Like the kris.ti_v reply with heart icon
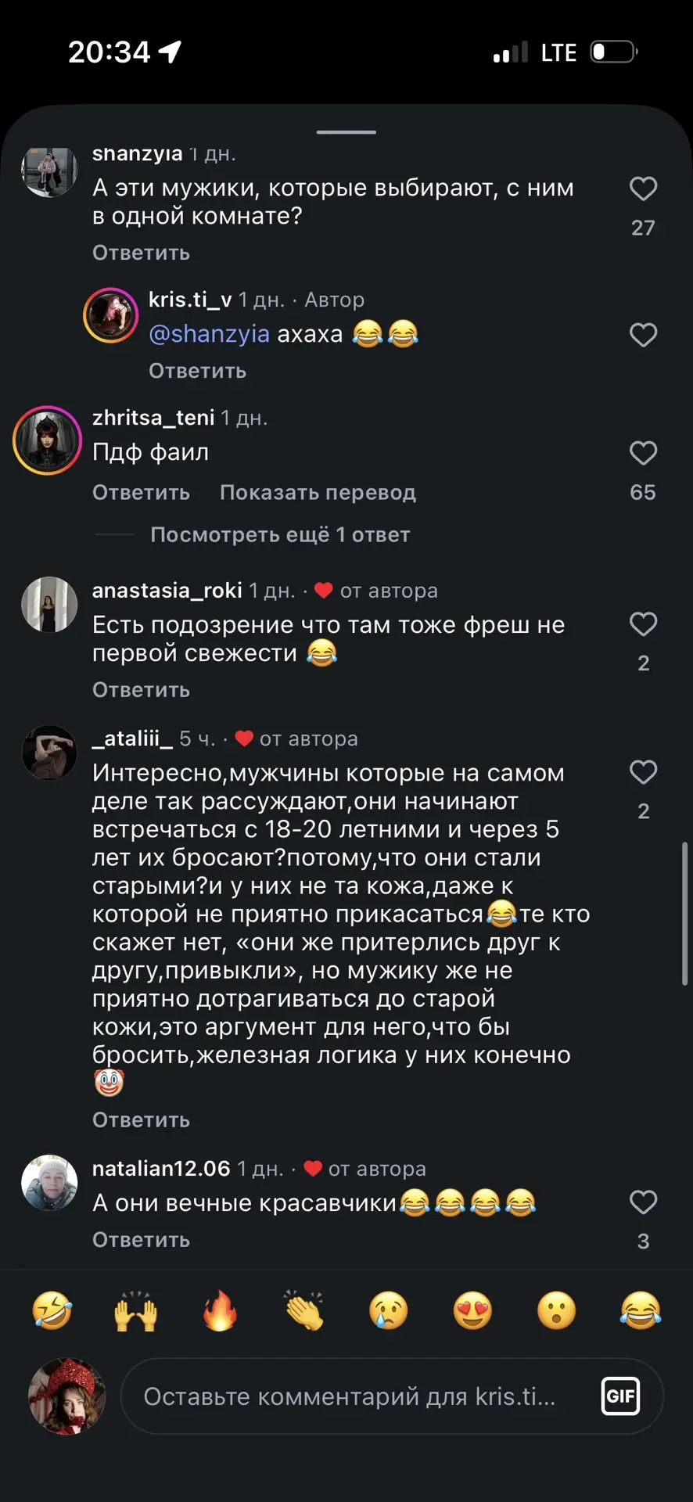Image resolution: width=693 pixels, height=1502 pixels. [x=643, y=335]
